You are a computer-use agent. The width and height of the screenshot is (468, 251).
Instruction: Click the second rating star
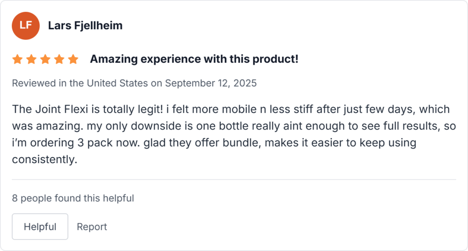31,59
